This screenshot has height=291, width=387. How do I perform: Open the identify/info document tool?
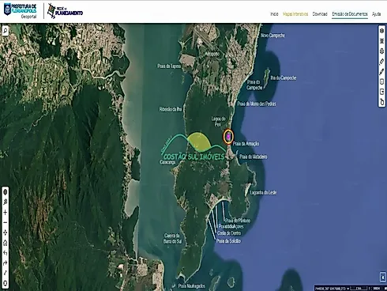pos(381,81)
